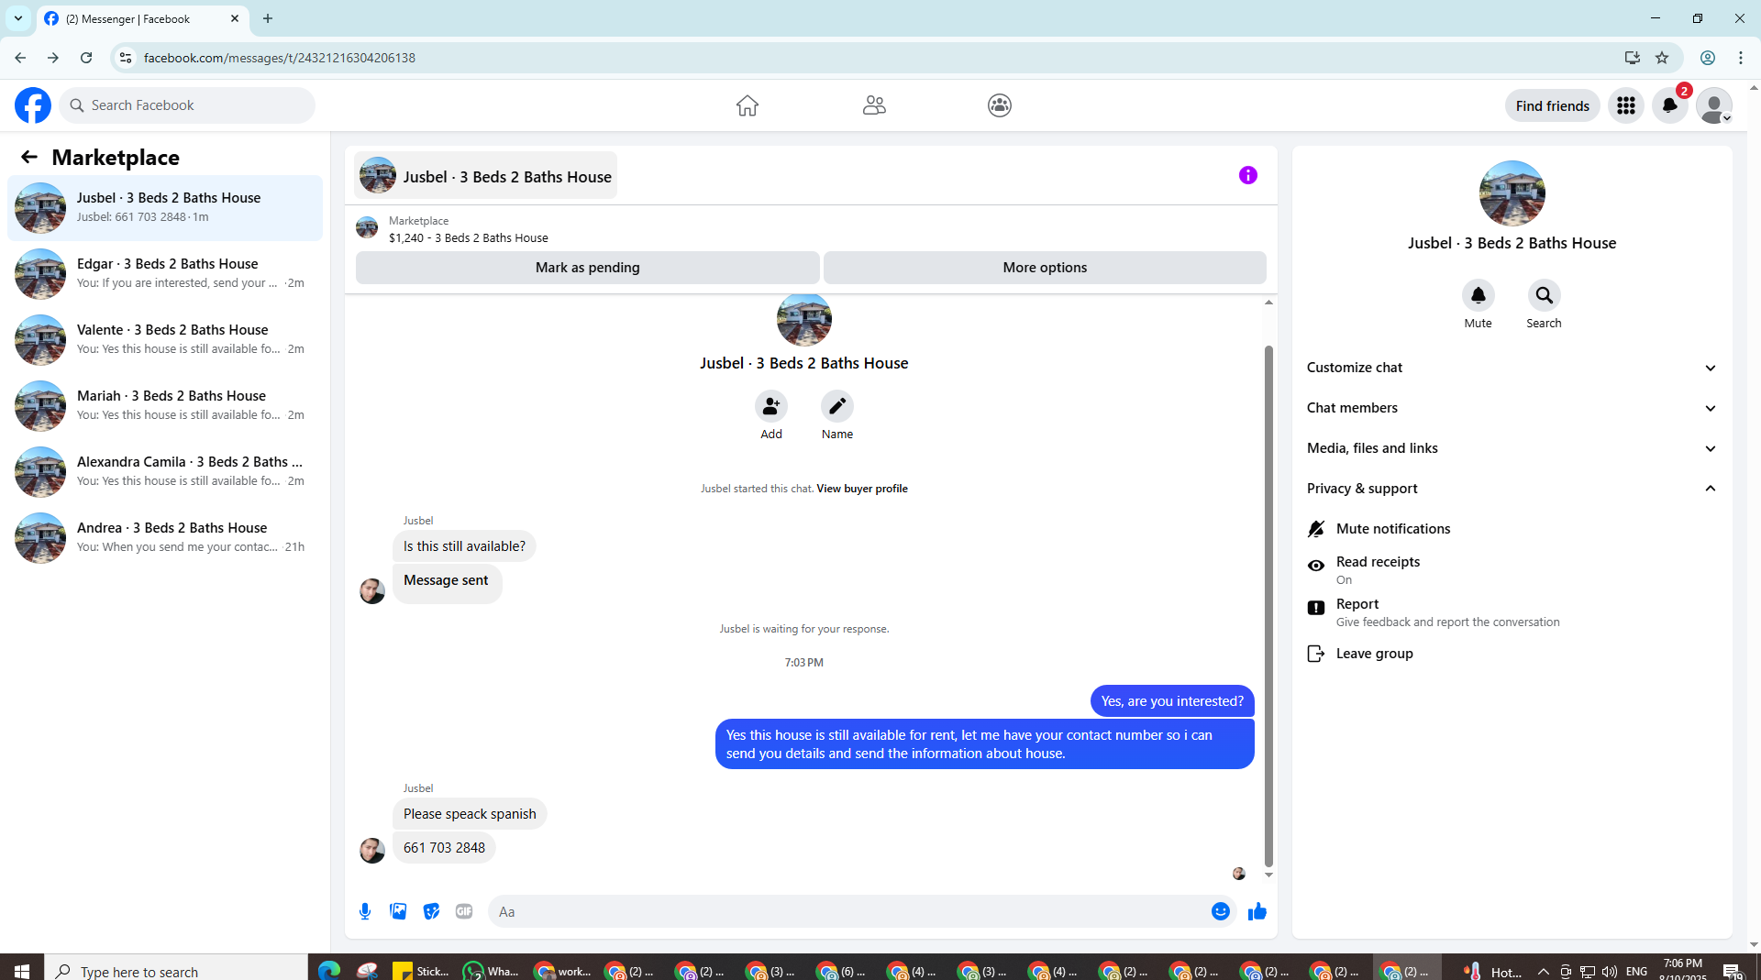Open a new browser tab
The image size is (1761, 980).
[268, 18]
